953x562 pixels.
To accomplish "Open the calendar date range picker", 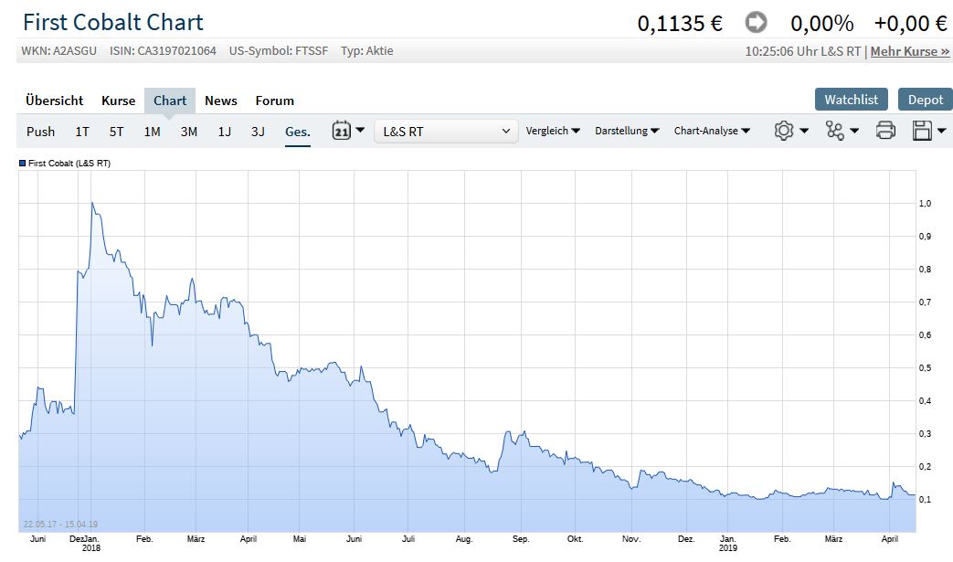I will pyautogui.click(x=341, y=131).
